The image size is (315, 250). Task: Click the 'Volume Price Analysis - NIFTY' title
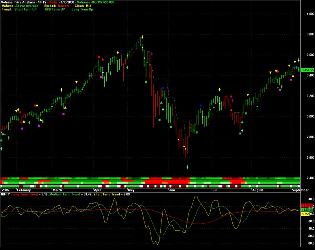point(24,2)
